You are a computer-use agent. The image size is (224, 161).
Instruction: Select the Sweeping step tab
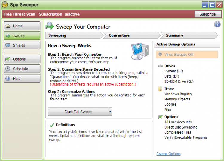[74, 35]
